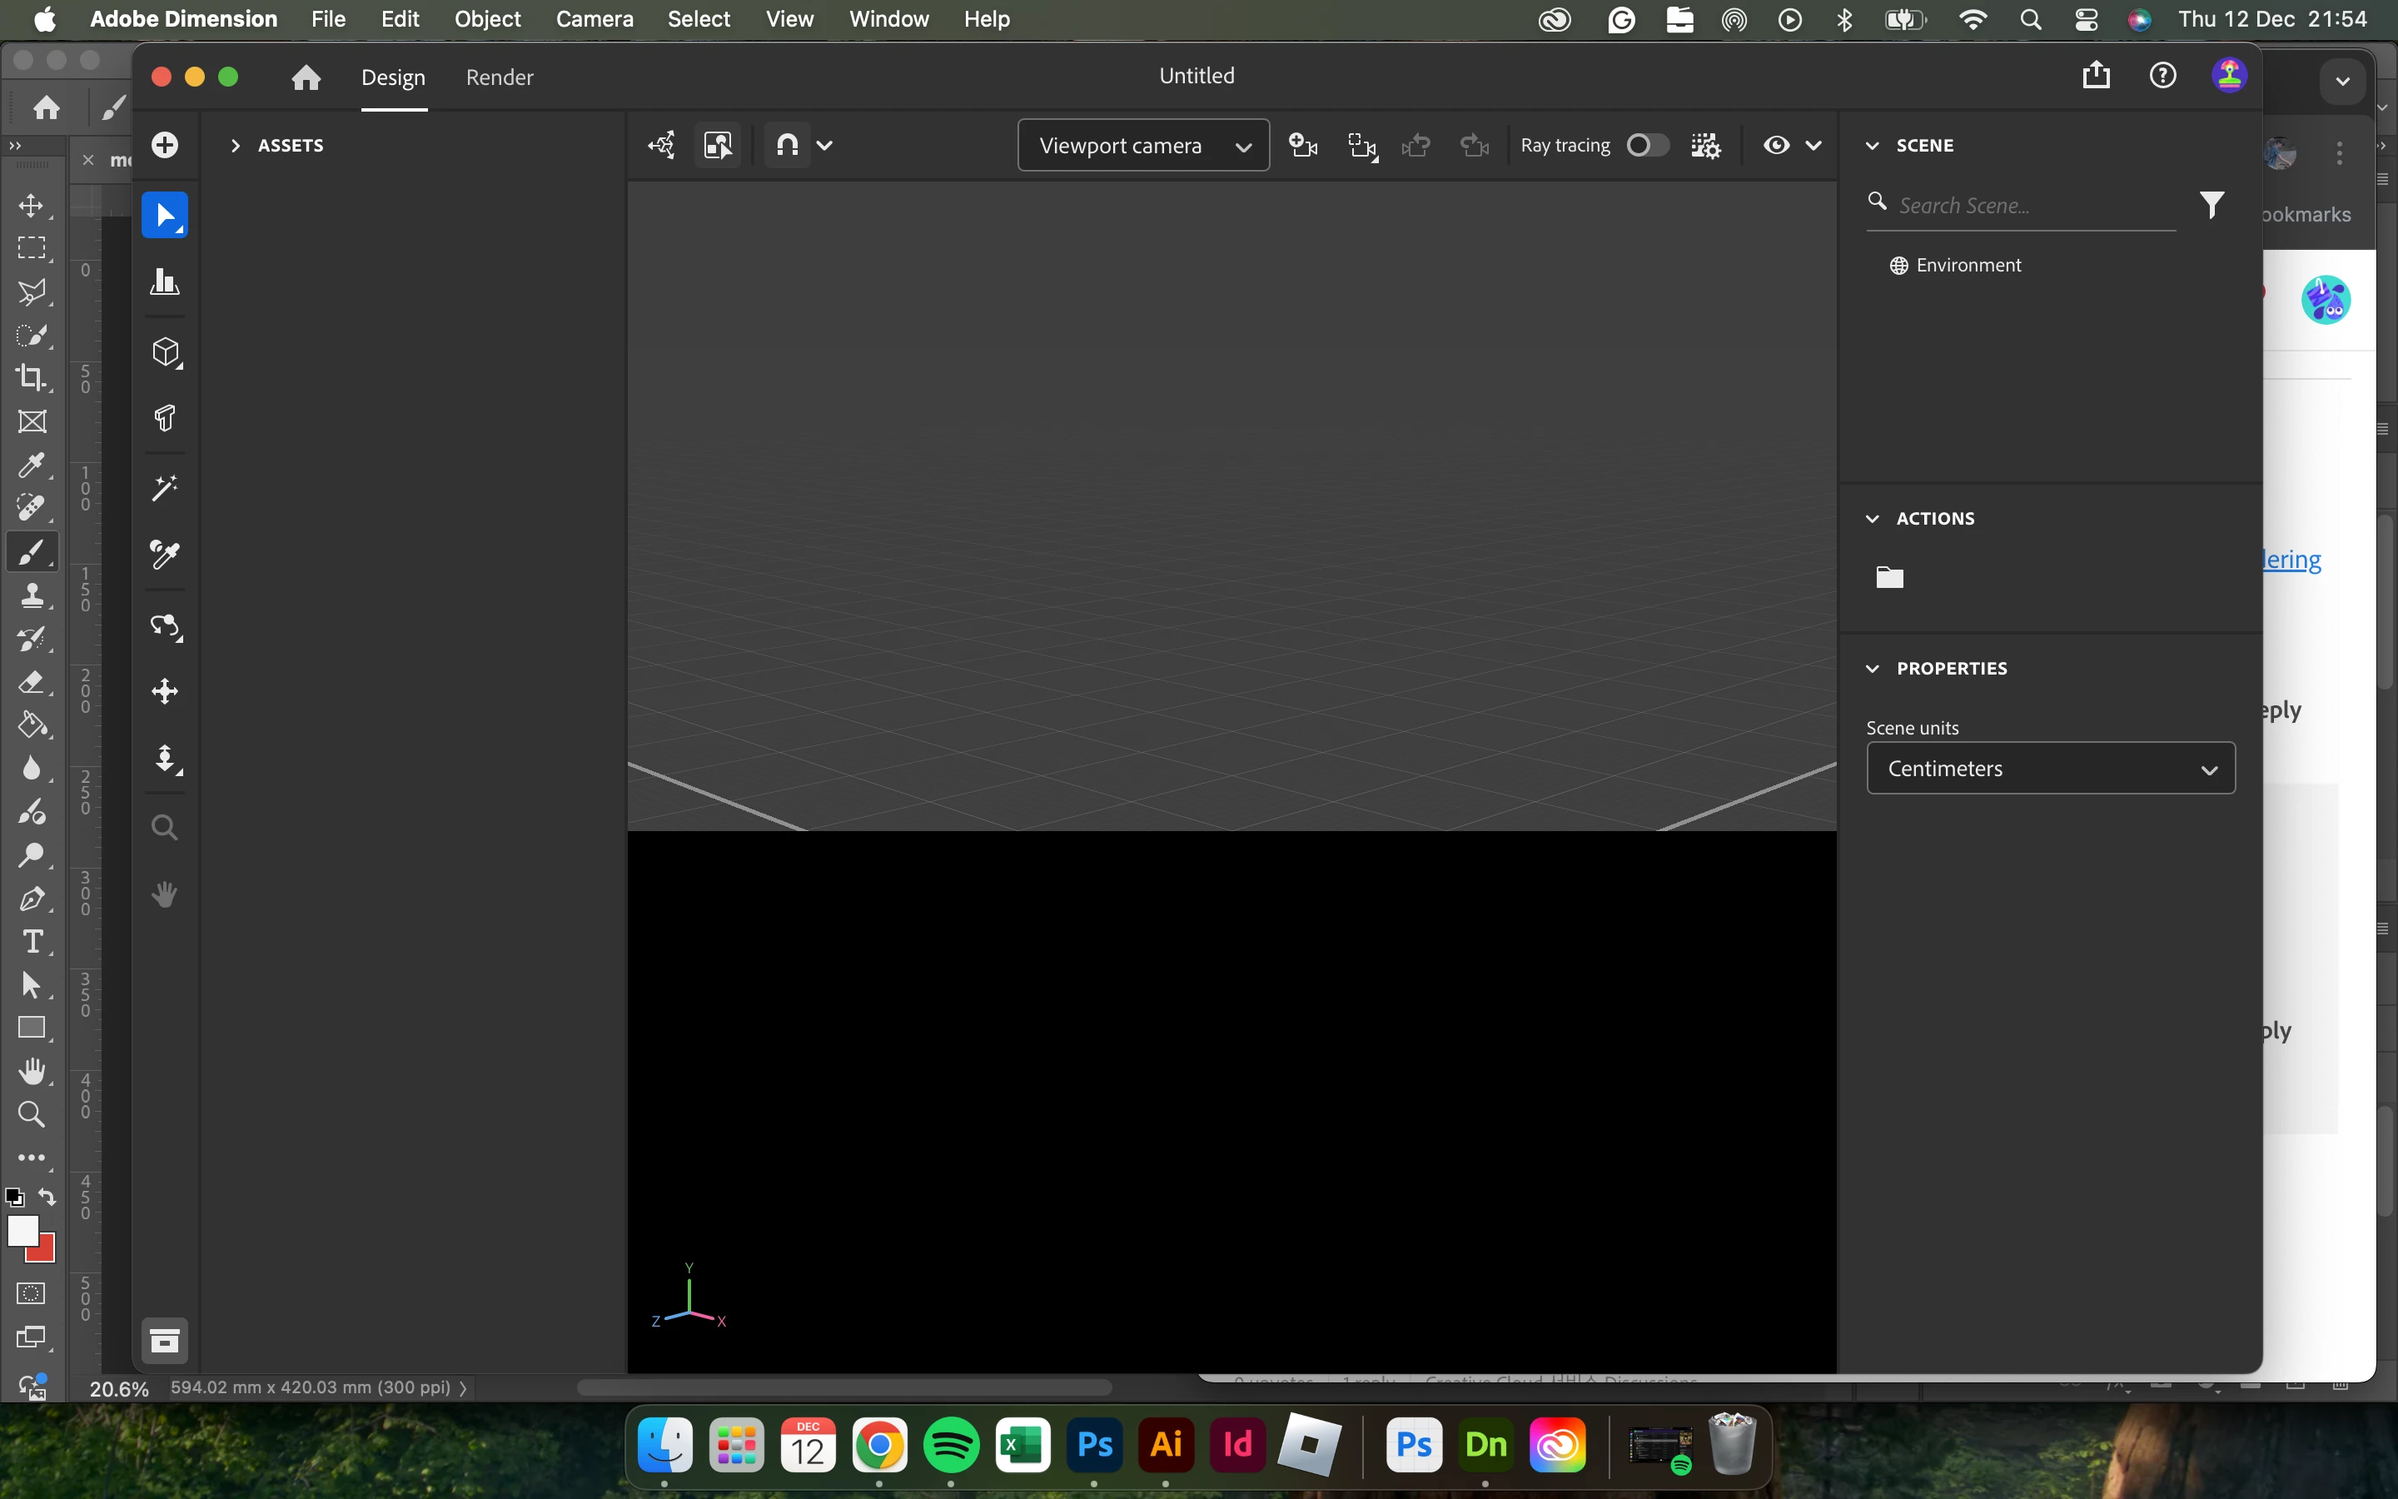The width and height of the screenshot is (2398, 1499).
Task: Click the Frame All camera icon
Action: (x=1362, y=146)
